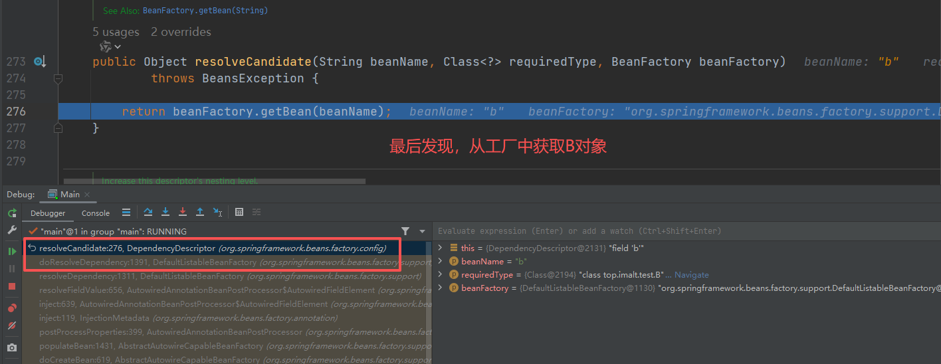Toggle the frames filter funnel icon
Image resolution: width=941 pixels, height=364 pixels.
coord(405,231)
